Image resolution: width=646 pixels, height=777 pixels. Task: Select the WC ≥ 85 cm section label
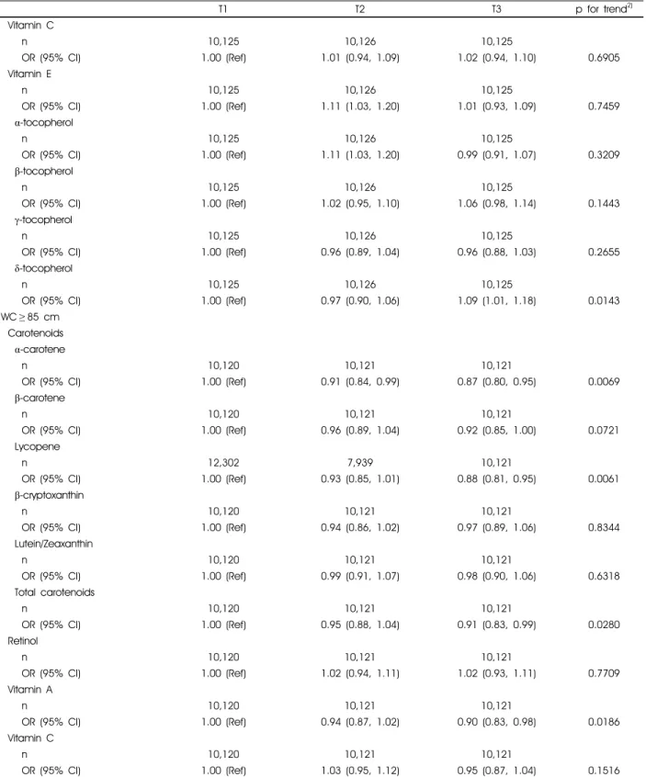point(30,317)
